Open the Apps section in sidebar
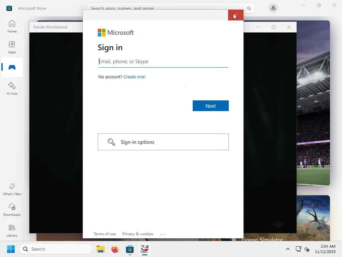The image size is (342, 257). pos(12,47)
